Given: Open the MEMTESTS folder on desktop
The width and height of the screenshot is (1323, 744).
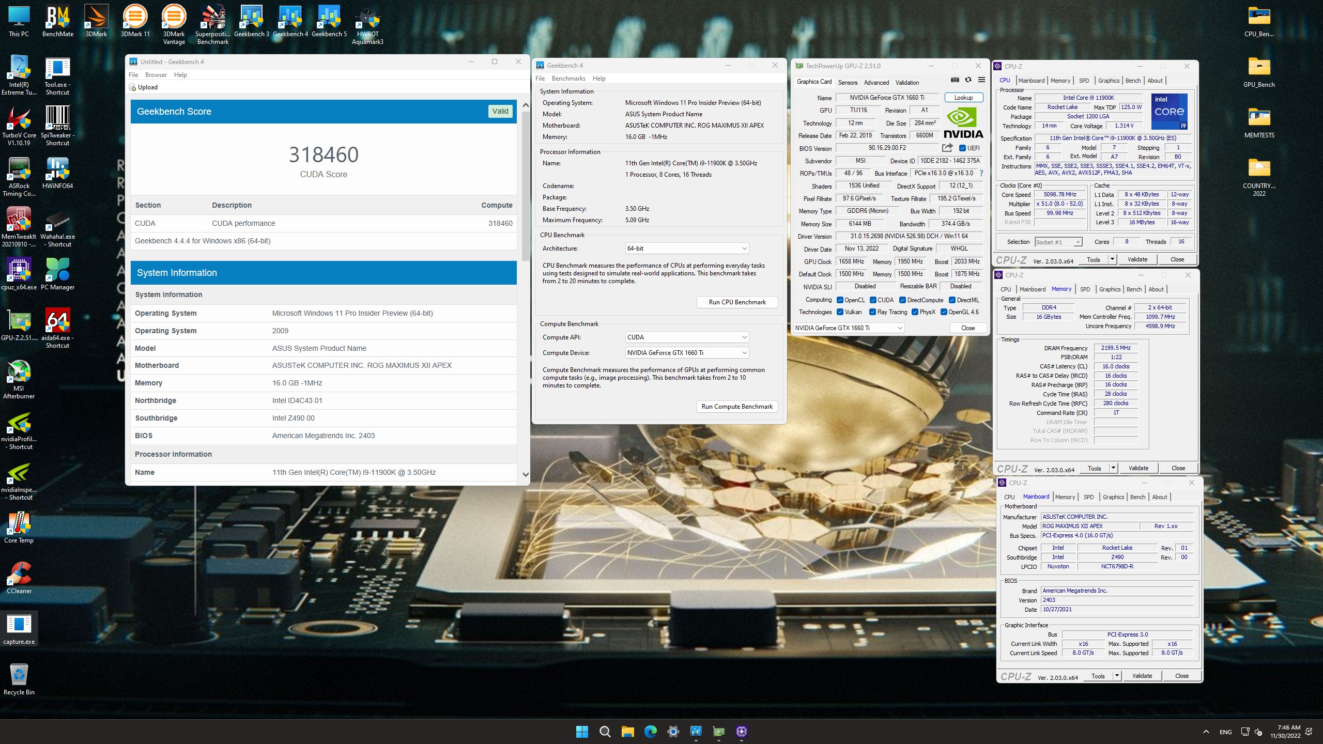Looking at the screenshot, I should click(x=1259, y=123).
